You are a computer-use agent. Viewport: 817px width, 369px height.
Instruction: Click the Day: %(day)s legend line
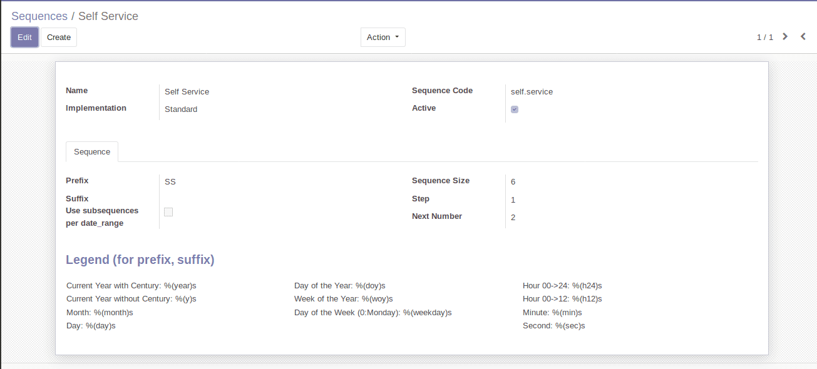pyautogui.click(x=91, y=326)
